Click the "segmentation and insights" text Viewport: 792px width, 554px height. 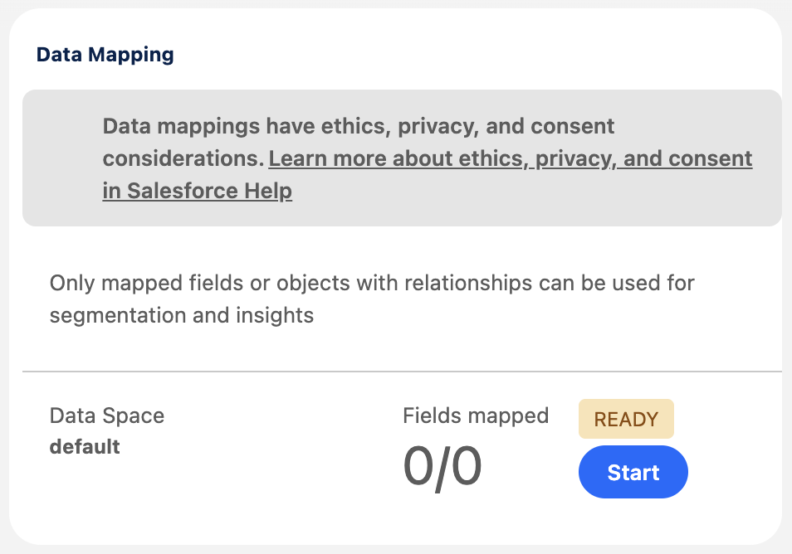coord(181,315)
